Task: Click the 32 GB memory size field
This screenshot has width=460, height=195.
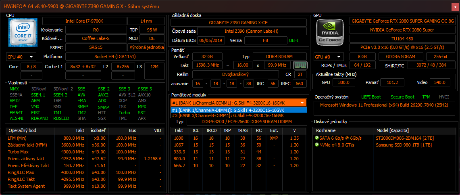Action: coord(207,57)
